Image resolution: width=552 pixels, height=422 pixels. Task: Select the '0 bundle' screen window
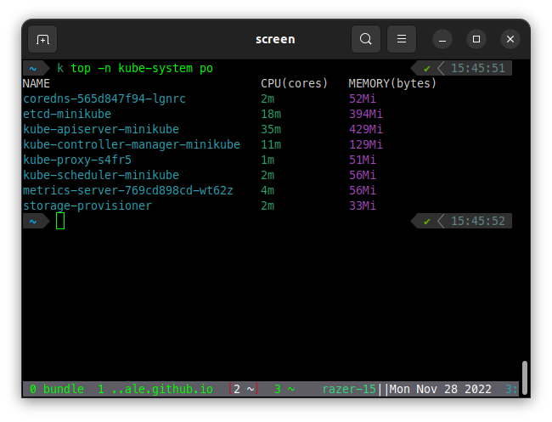(56, 389)
